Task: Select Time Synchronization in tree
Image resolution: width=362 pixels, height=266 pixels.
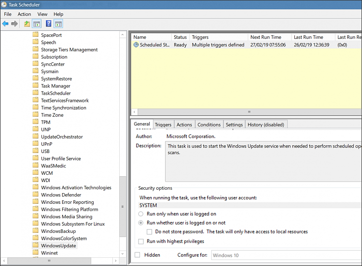Action: pyautogui.click(x=64, y=108)
